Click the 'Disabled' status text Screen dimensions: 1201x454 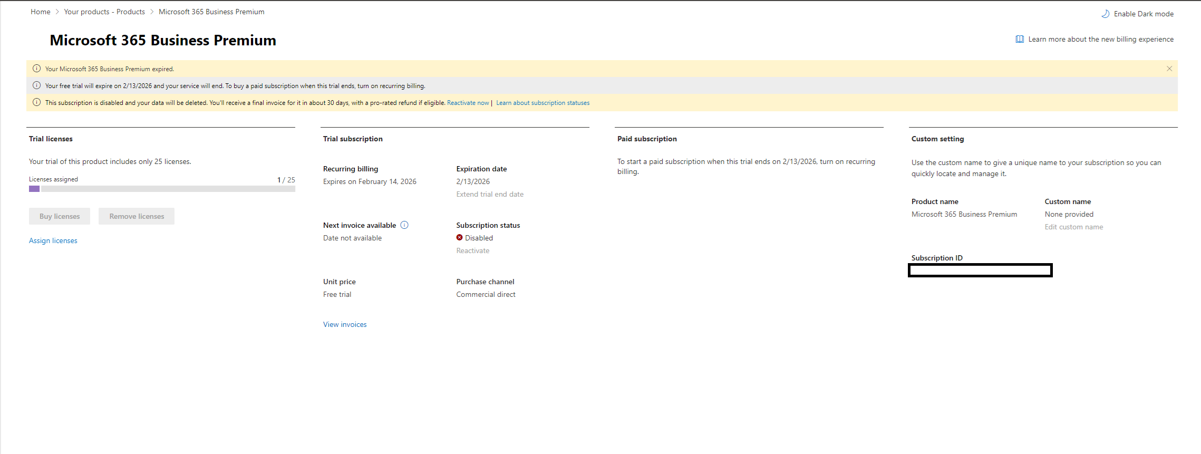point(479,238)
